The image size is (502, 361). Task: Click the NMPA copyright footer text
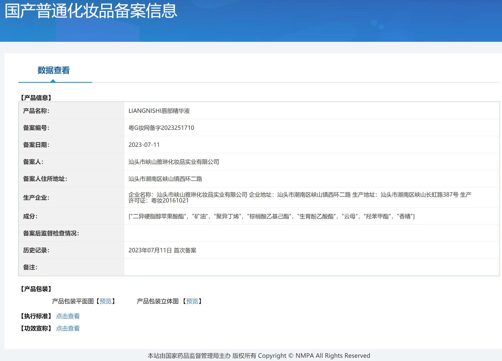[x=259, y=356]
